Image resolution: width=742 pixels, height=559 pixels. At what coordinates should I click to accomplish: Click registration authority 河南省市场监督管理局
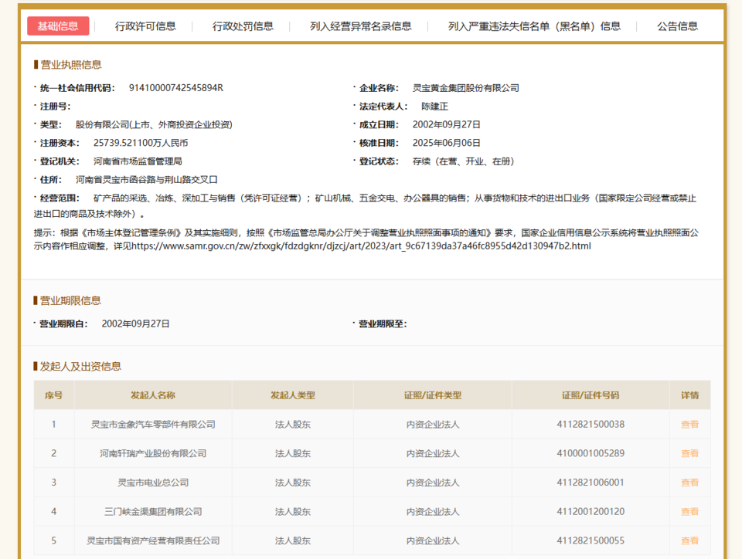138,161
